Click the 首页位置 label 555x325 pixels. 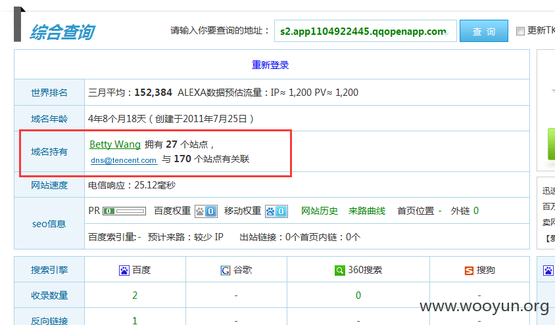(x=416, y=211)
